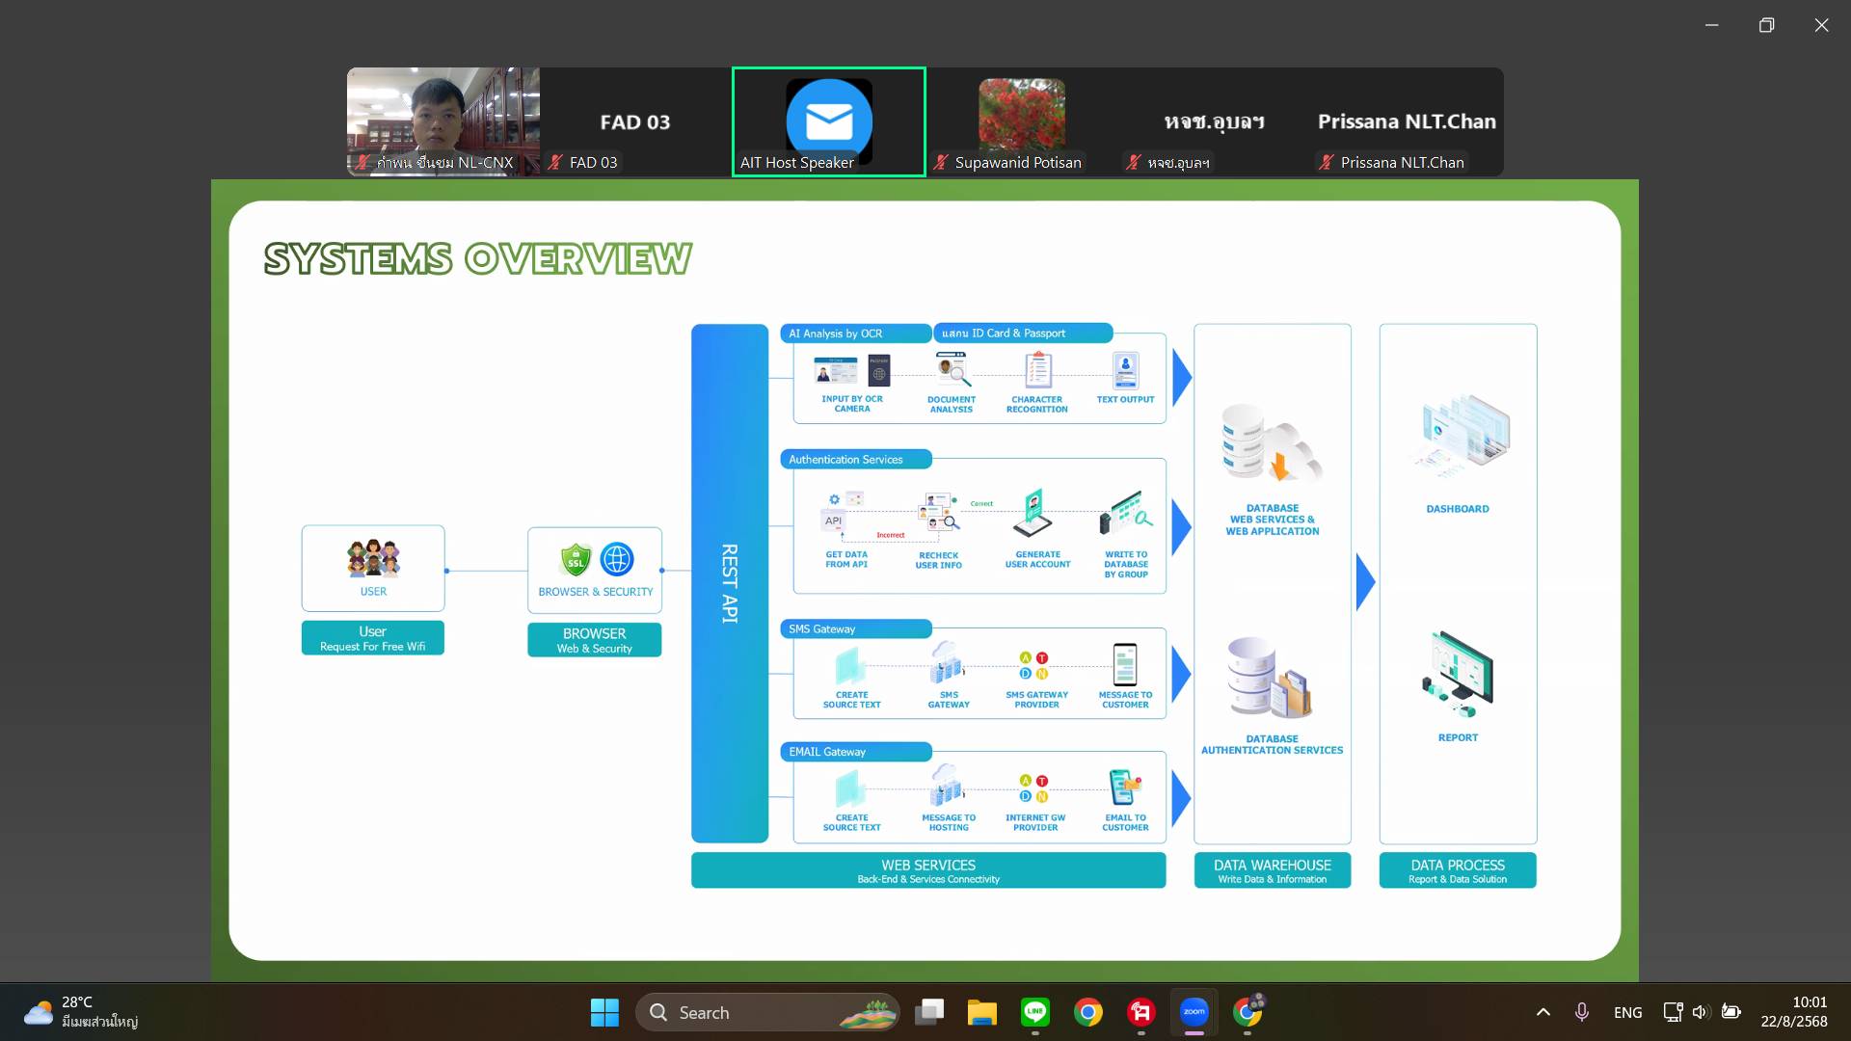Screen dimensions: 1851x1041
Task: Expand hidden system tray icons chevron
Action: (x=1542, y=1012)
